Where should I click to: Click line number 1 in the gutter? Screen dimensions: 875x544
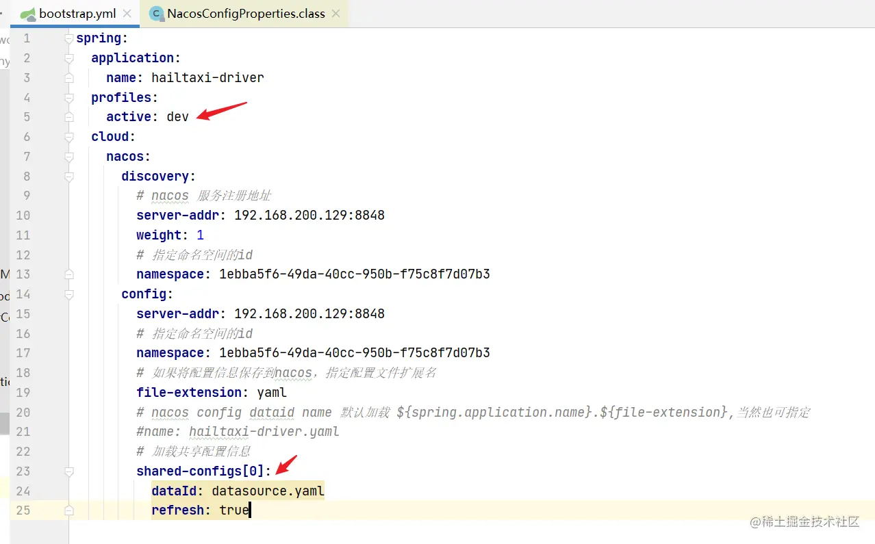27,39
